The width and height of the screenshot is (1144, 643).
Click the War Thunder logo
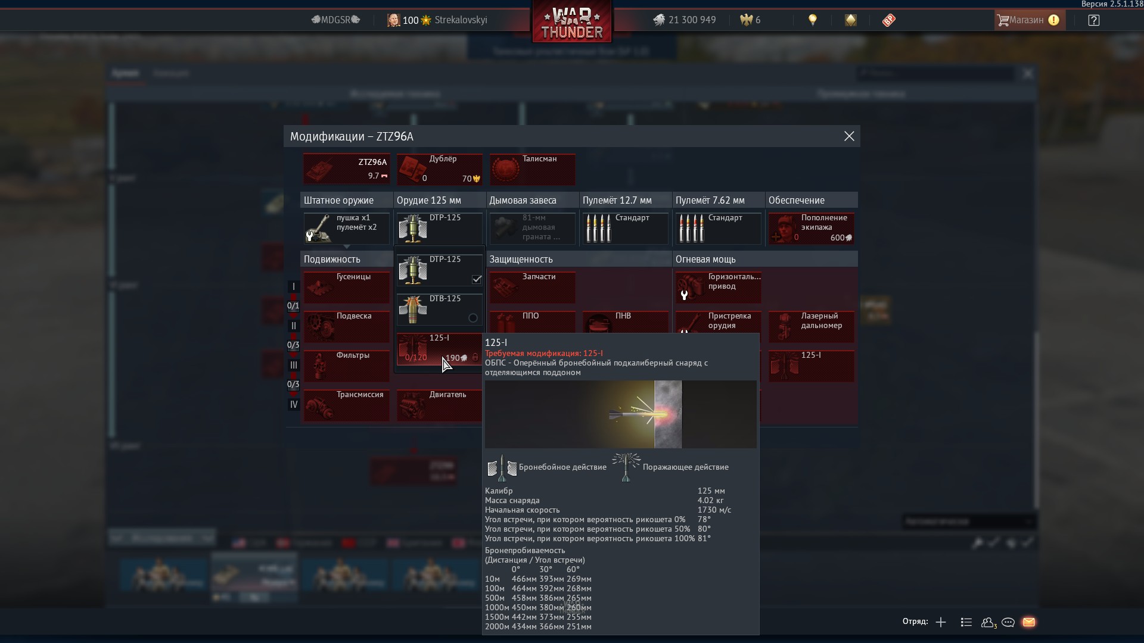(572, 22)
